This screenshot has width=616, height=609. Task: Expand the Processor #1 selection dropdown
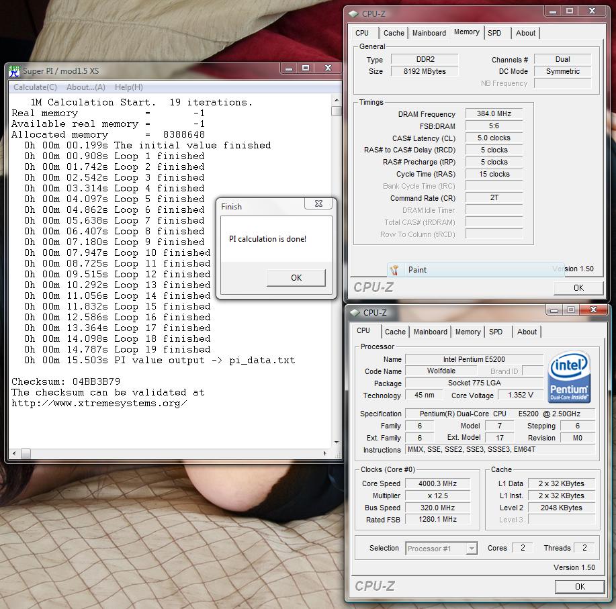(472, 548)
